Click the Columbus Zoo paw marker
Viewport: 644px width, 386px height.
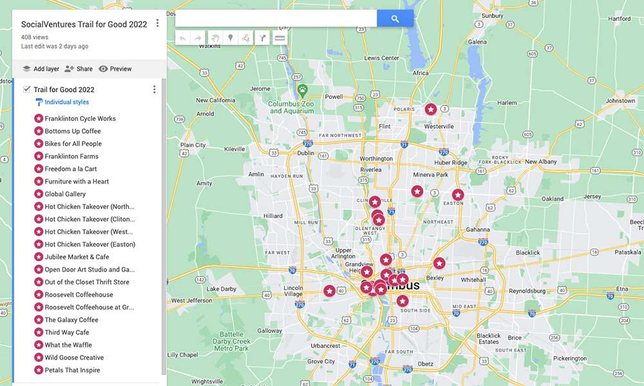coord(302,89)
